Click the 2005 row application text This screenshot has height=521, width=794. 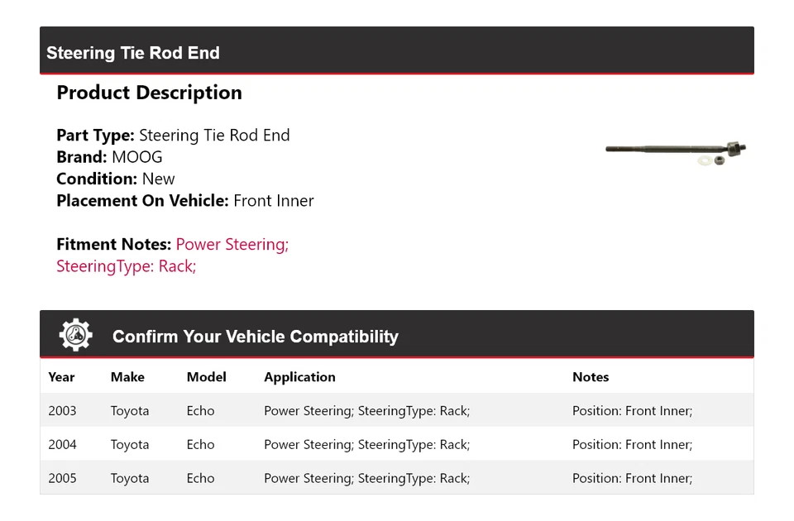point(366,478)
